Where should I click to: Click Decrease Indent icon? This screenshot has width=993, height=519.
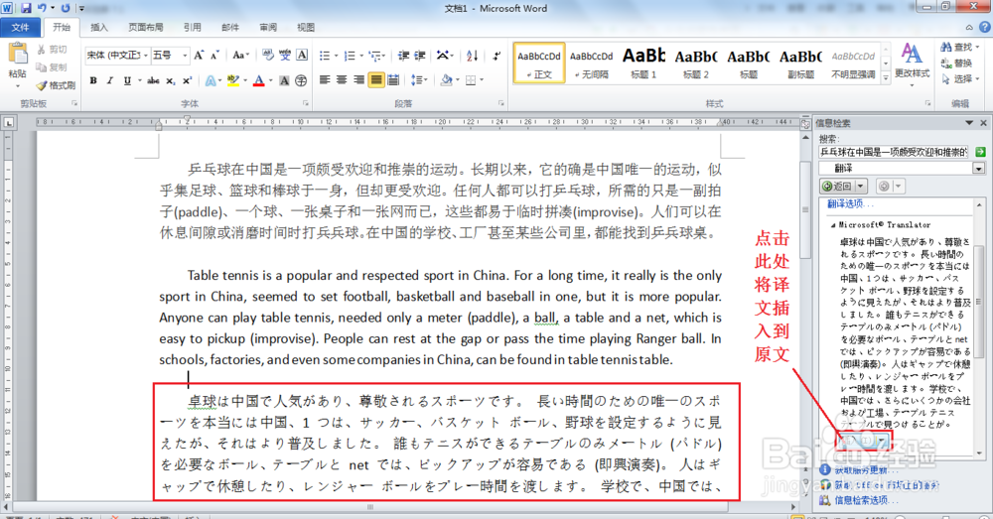[403, 56]
